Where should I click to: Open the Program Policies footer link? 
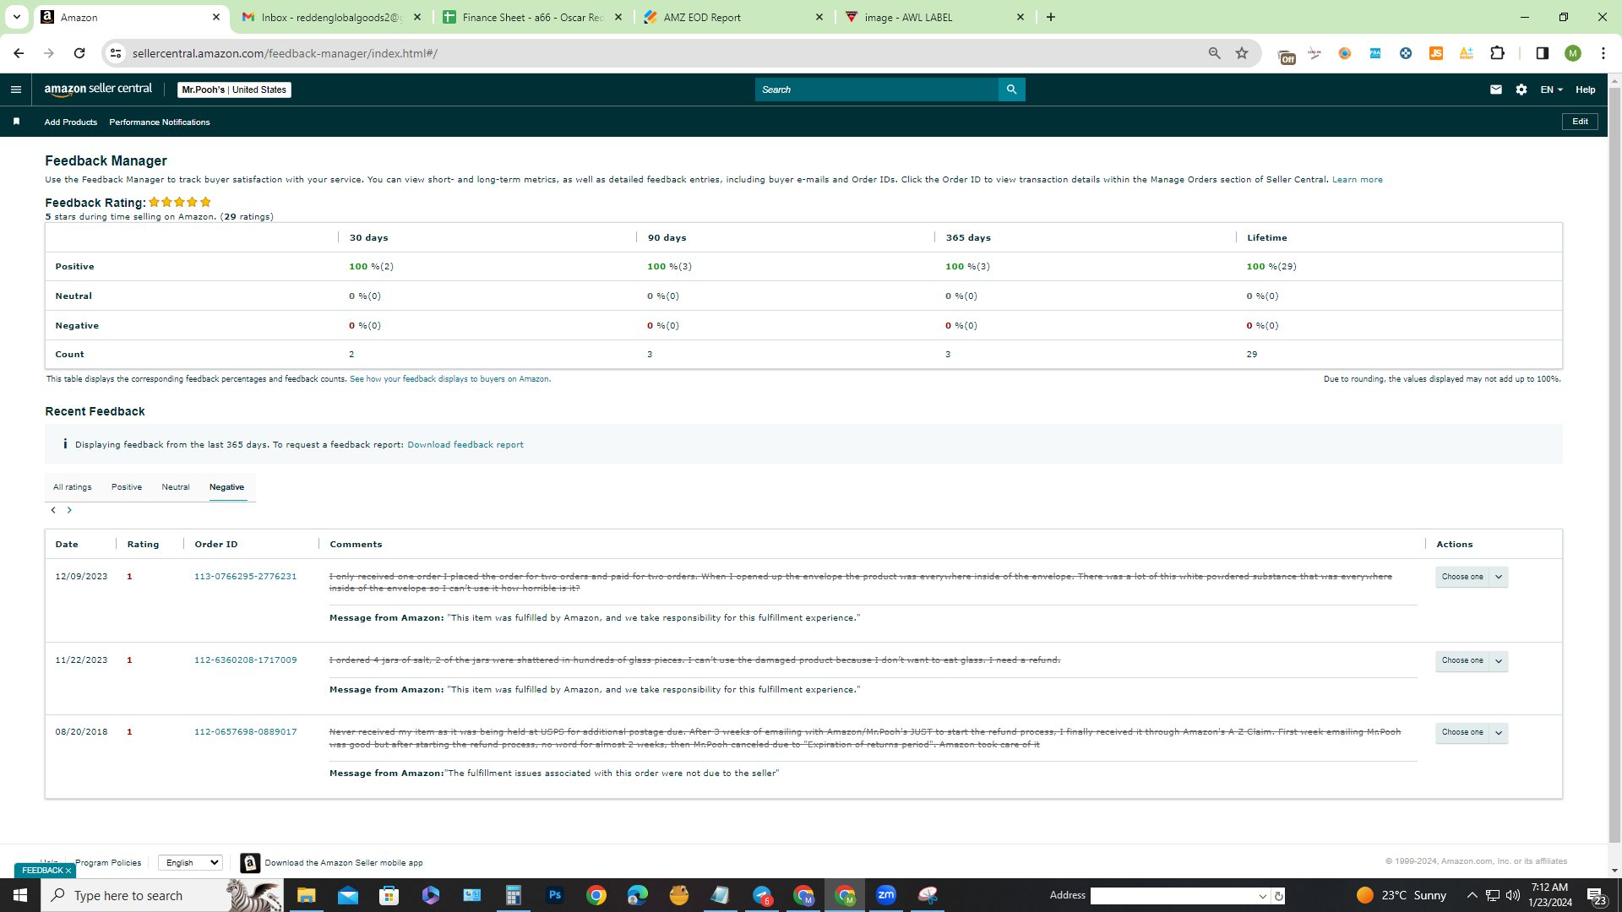108,863
